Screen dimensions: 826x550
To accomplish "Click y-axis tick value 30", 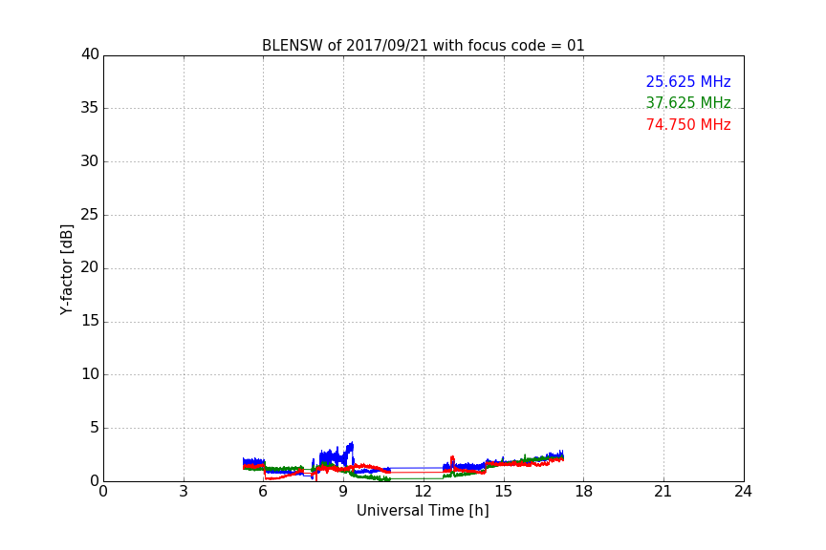I will pos(90,161).
